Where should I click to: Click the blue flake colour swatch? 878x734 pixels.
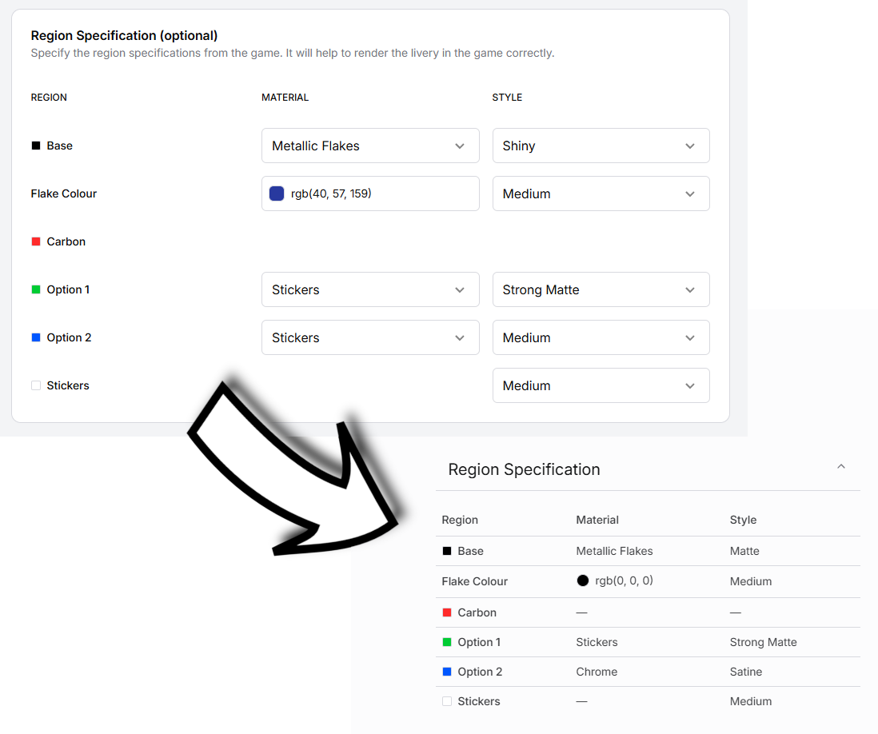click(x=277, y=193)
